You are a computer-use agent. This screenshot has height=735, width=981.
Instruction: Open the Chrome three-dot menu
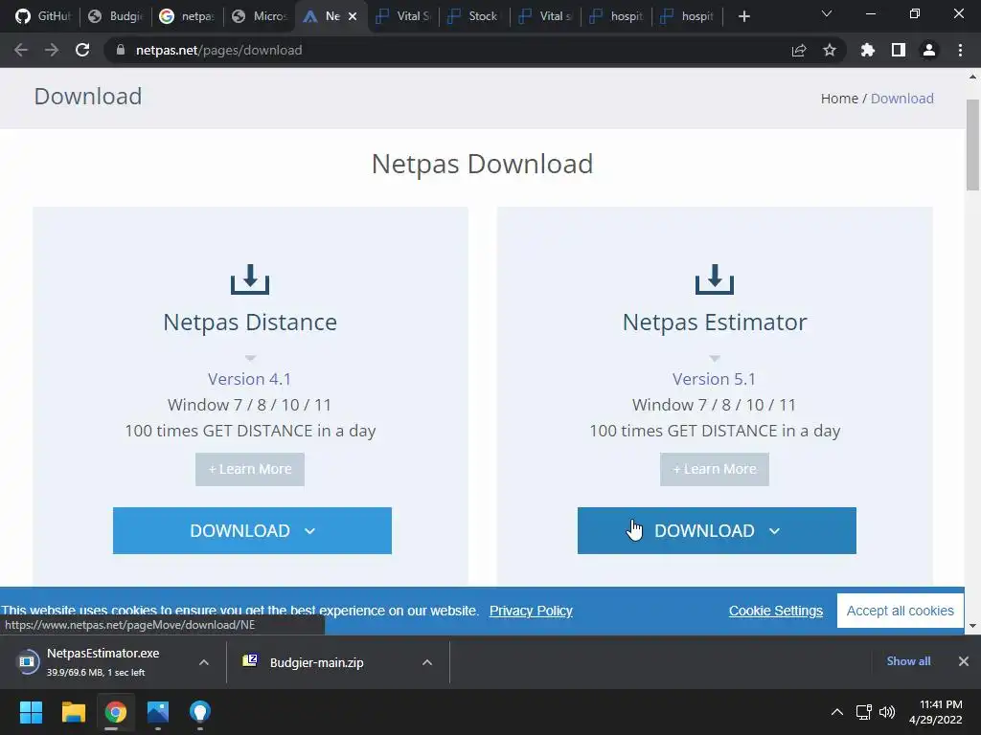click(960, 50)
